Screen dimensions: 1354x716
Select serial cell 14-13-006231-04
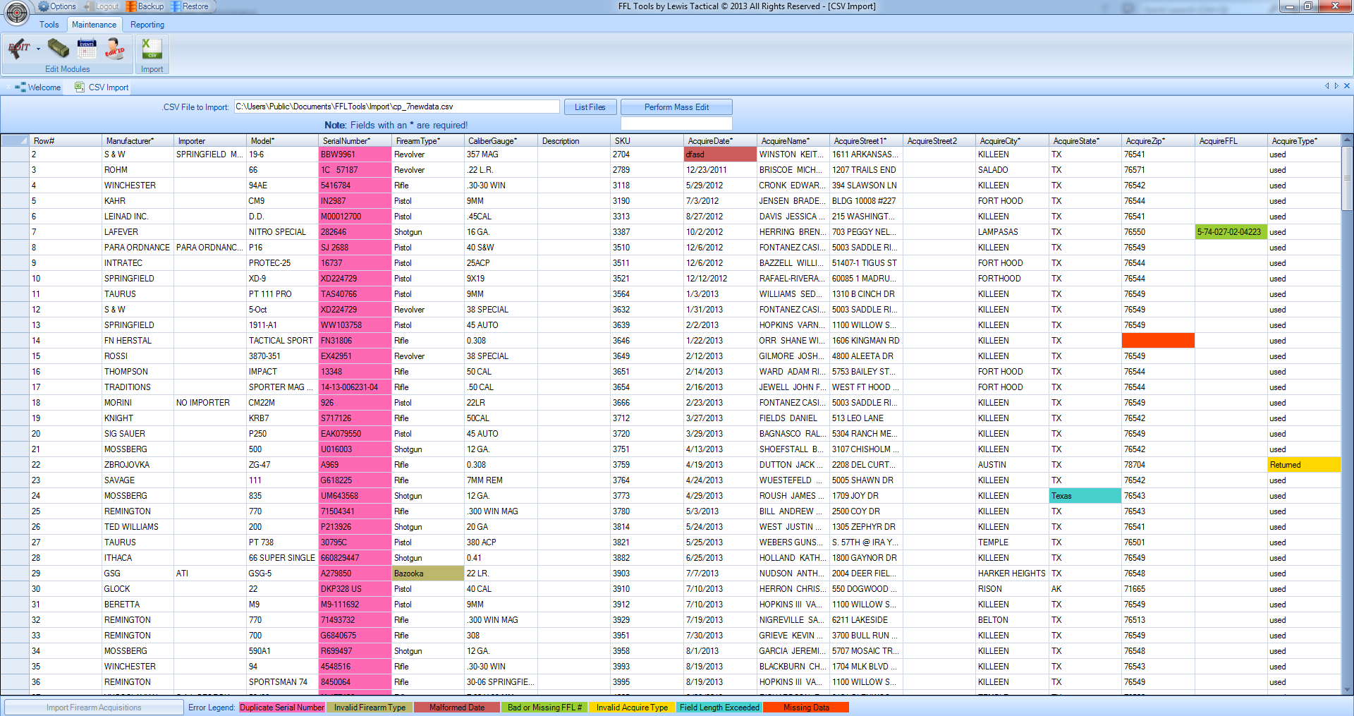355,387
